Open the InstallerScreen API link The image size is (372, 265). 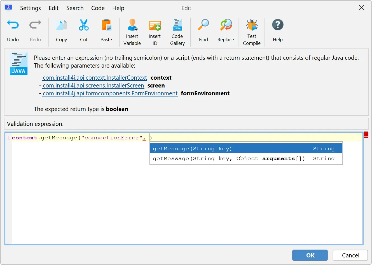click(x=93, y=86)
